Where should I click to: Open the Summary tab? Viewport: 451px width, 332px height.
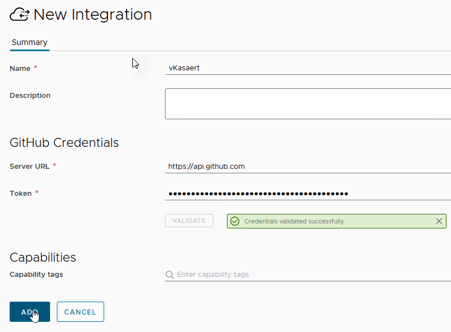[x=29, y=43]
